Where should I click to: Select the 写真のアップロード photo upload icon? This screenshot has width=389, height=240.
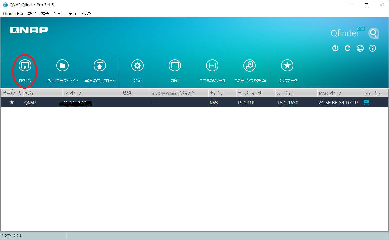(100, 66)
